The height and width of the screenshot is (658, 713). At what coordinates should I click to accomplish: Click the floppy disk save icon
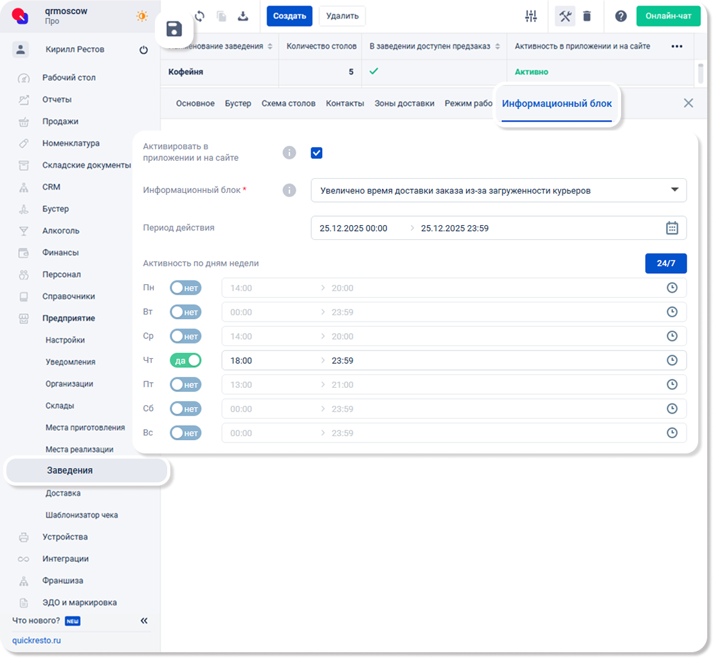tap(174, 29)
